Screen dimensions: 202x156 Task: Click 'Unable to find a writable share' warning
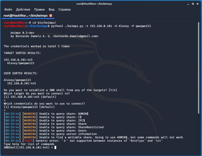pyautogui.click(x=93, y=137)
